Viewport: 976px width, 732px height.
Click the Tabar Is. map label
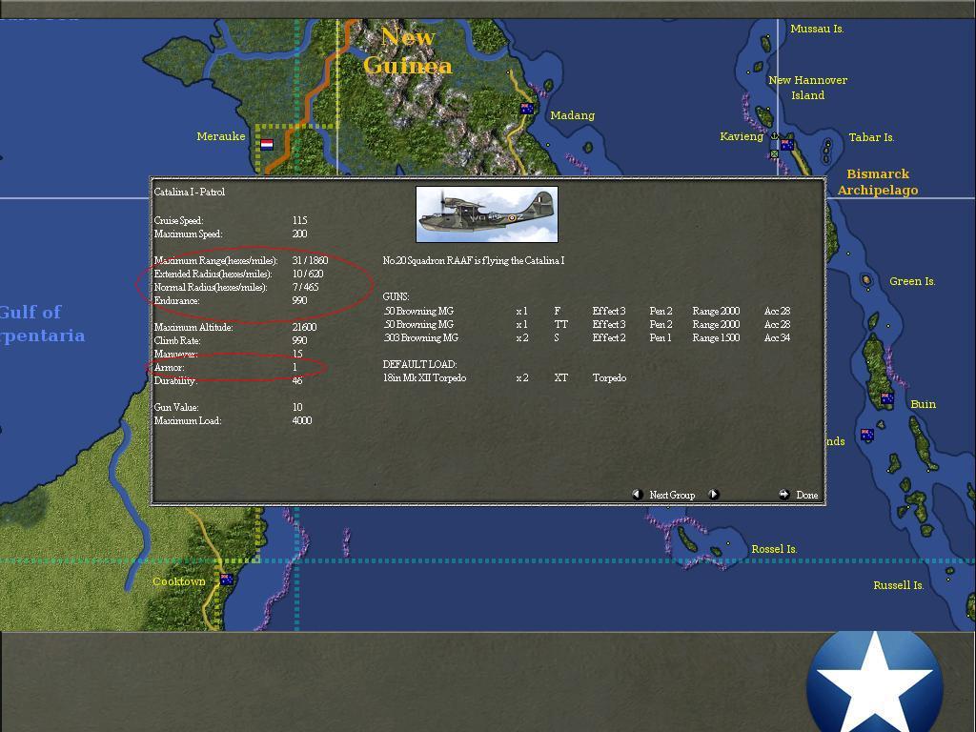click(x=871, y=137)
